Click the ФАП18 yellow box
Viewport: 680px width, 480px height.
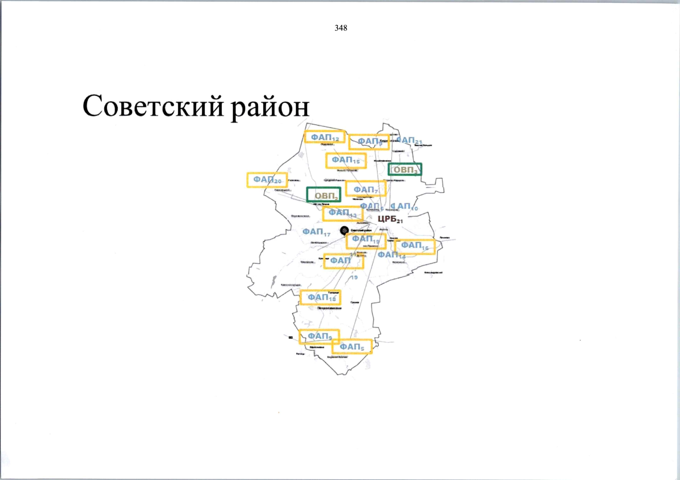pos(321,298)
